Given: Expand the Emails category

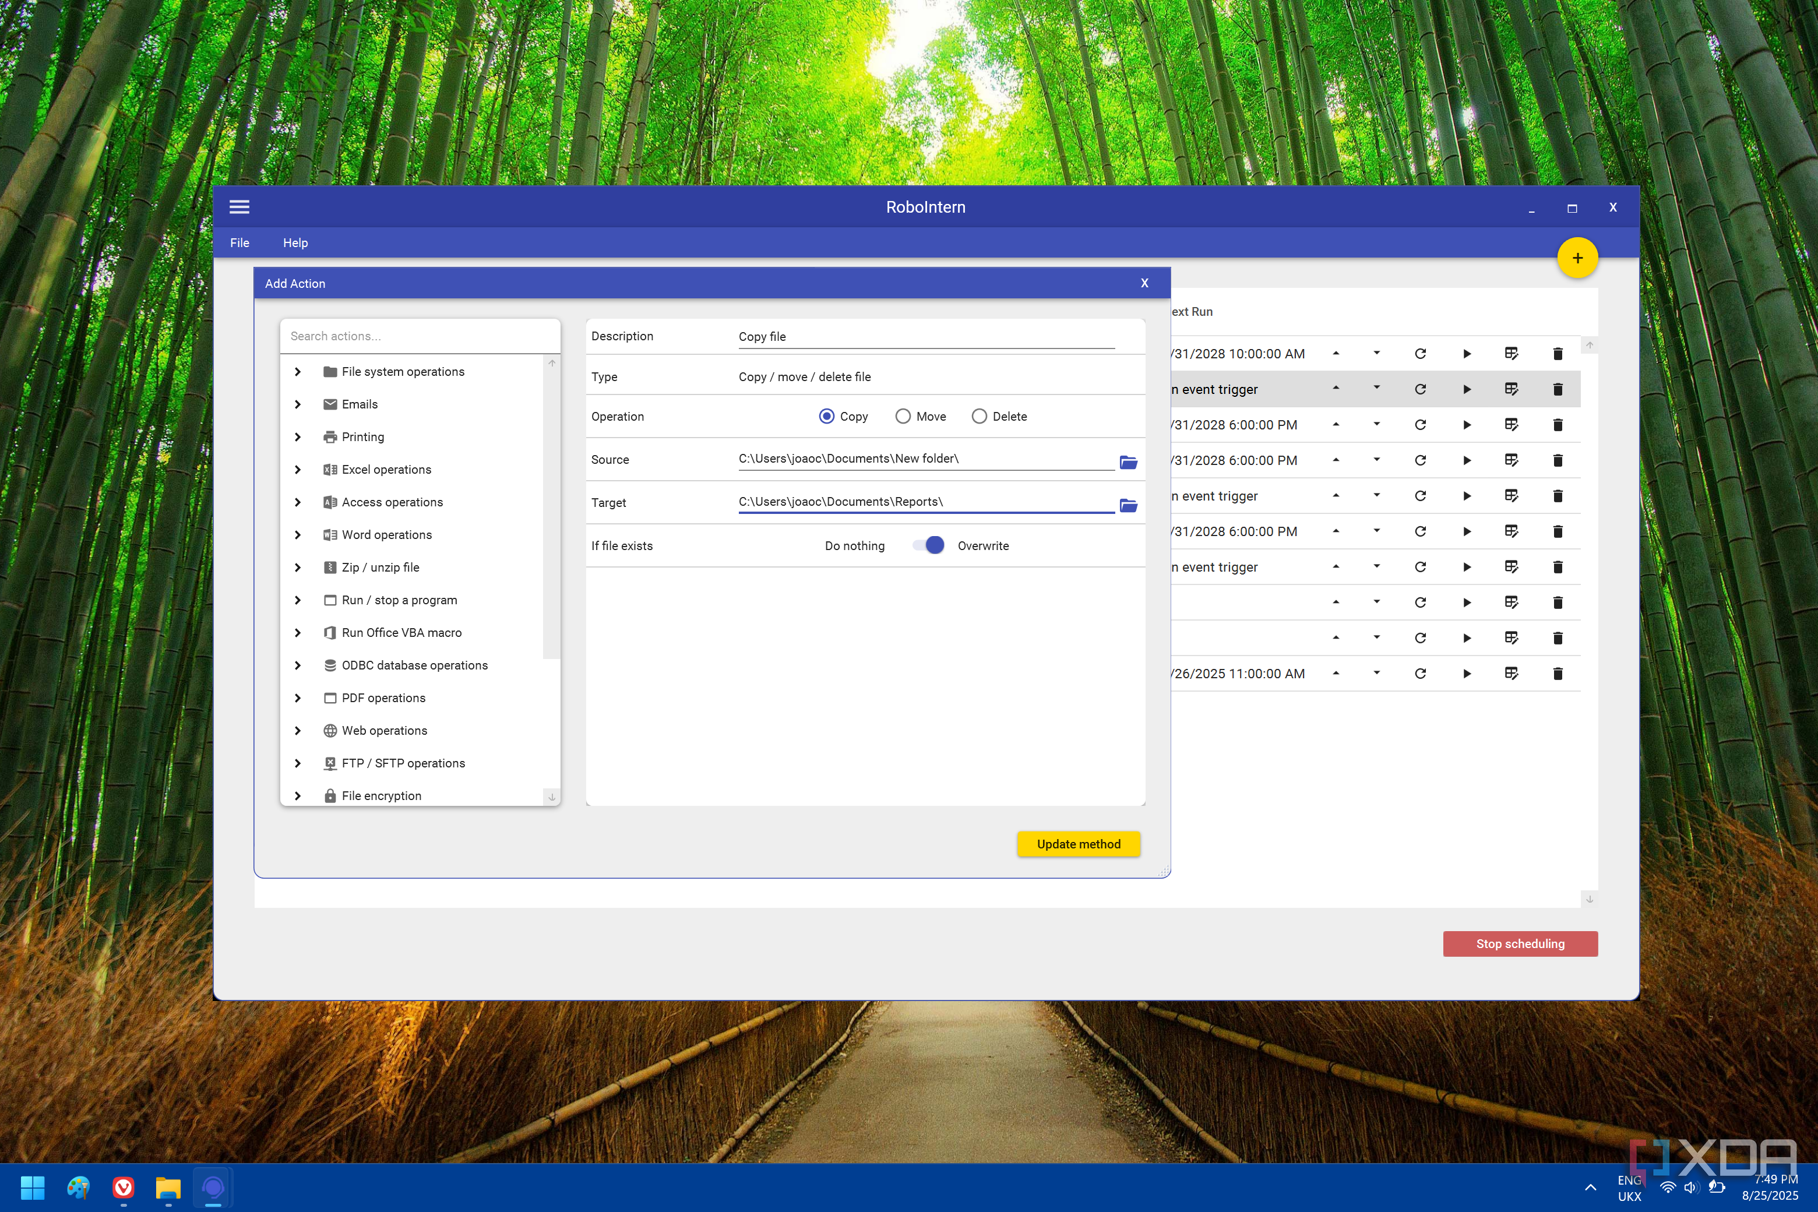Looking at the screenshot, I should (298, 404).
